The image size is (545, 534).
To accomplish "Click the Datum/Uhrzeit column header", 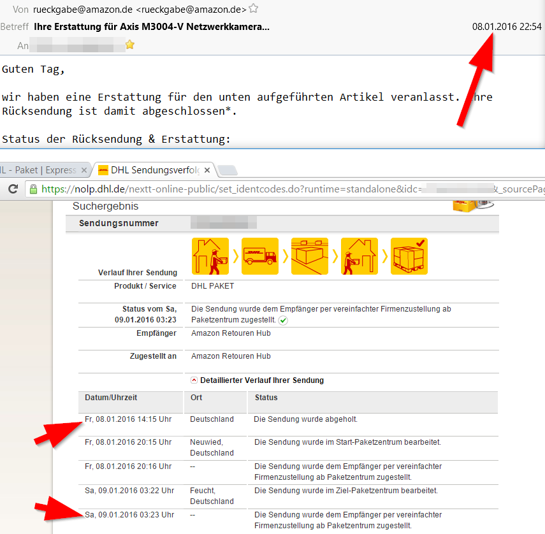I will tap(111, 398).
